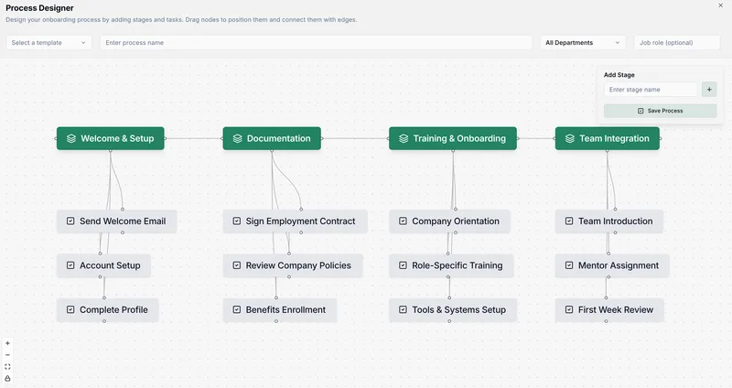Viewport: 732px width, 388px height.
Task: Click the Team Integration stage layers icon
Action: (569, 139)
